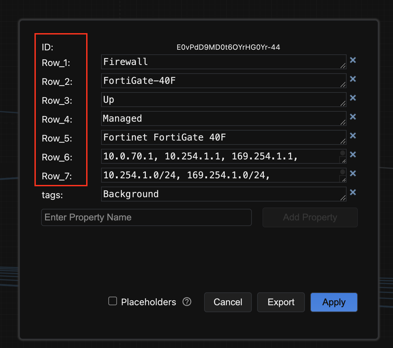
Task: Delete the Row_1 property with its X icon
Action: 353,60
